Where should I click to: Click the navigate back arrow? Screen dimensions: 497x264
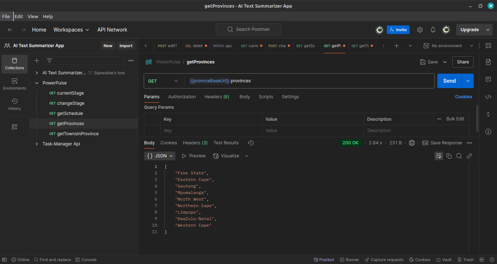pos(10,30)
